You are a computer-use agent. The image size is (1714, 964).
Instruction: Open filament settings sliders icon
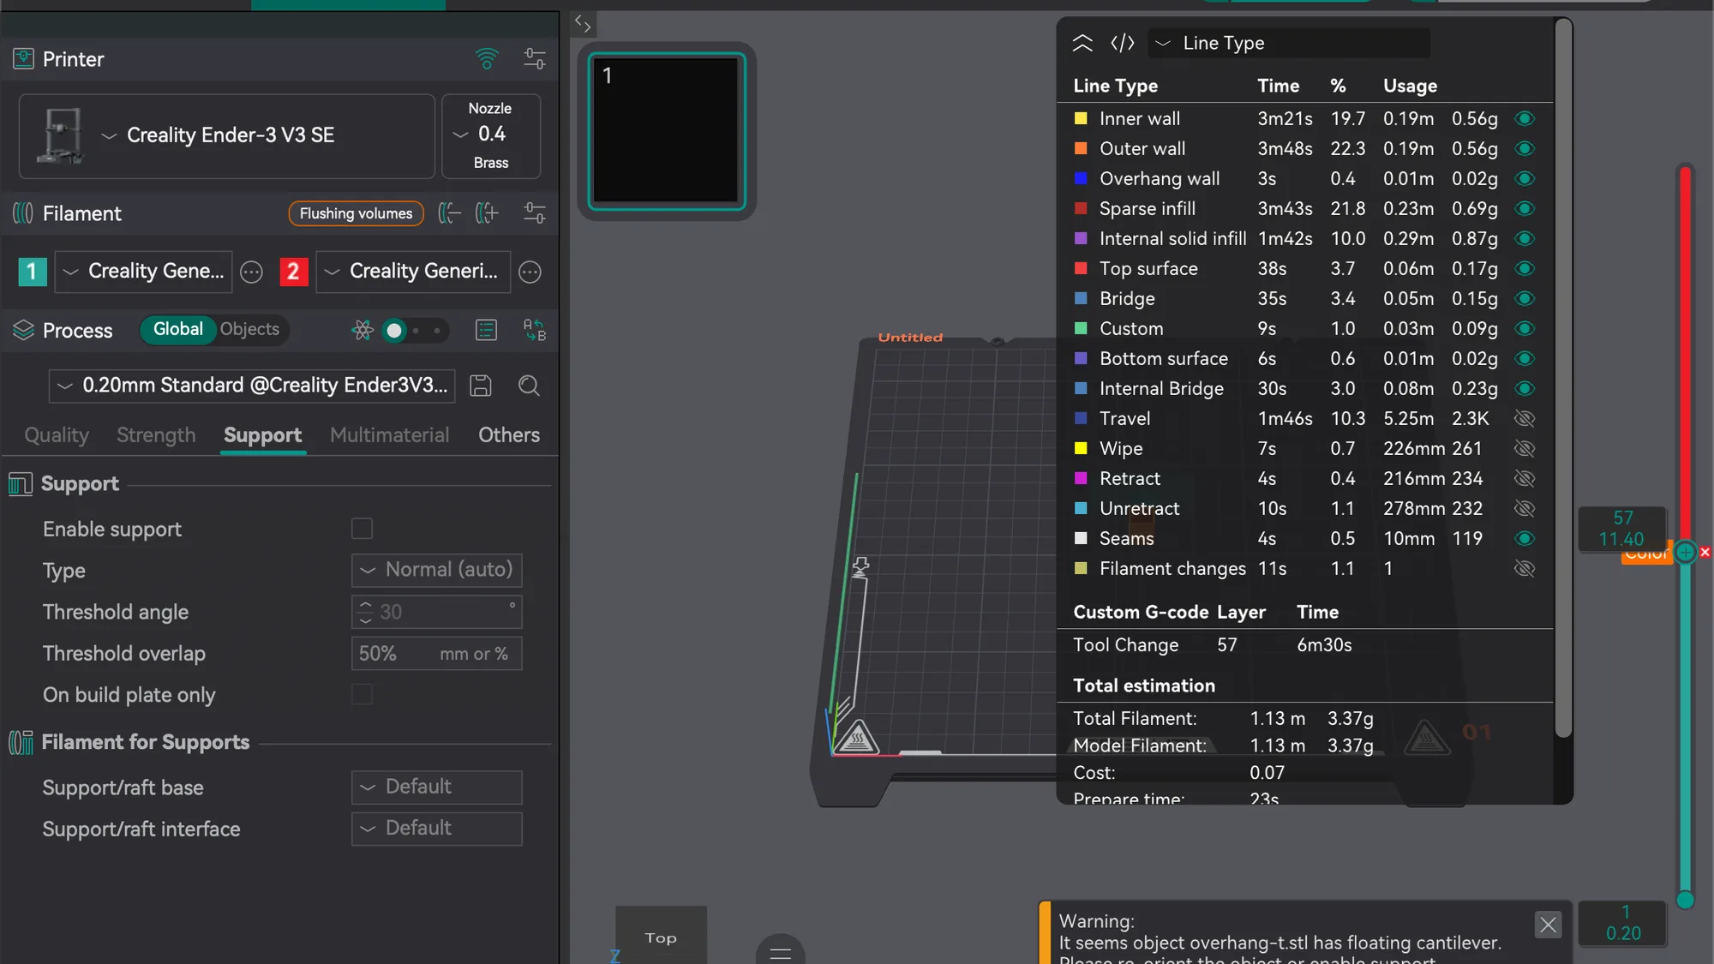point(535,213)
